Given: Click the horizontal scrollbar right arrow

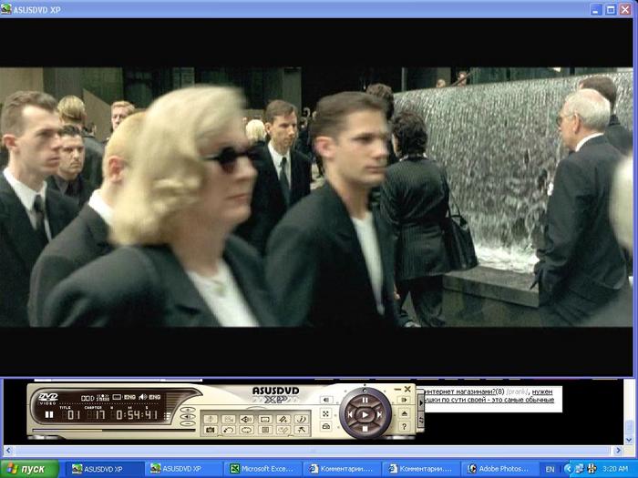Looking at the screenshot, I should point(618,451).
